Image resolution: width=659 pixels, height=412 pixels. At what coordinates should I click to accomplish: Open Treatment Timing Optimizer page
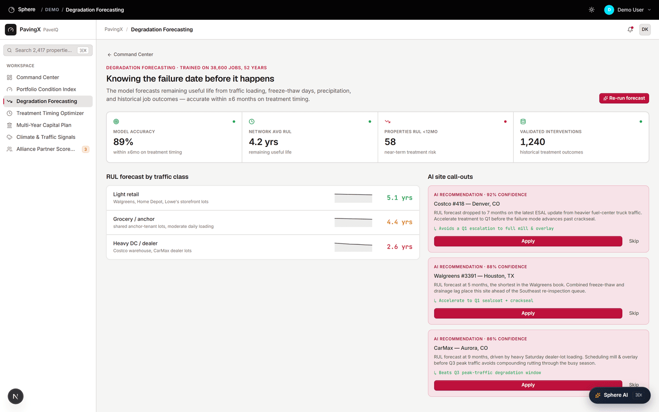click(x=48, y=113)
